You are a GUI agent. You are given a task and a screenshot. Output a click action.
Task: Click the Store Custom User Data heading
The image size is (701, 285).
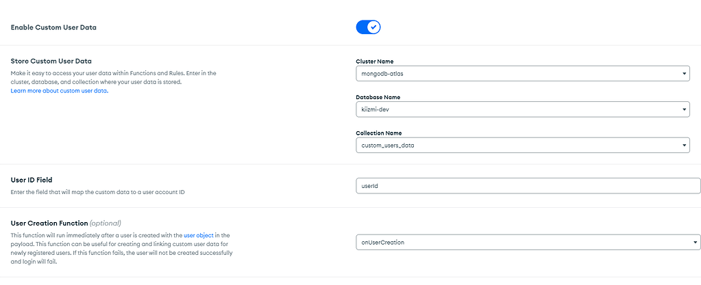[x=51, y=62]
